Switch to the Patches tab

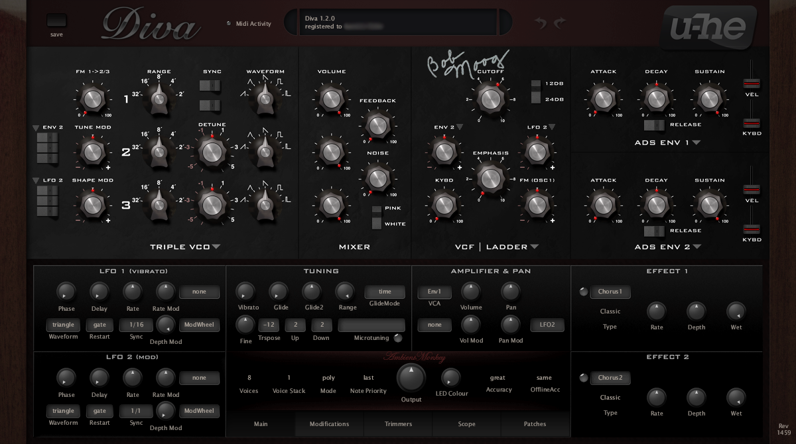[x=535, y=424]
